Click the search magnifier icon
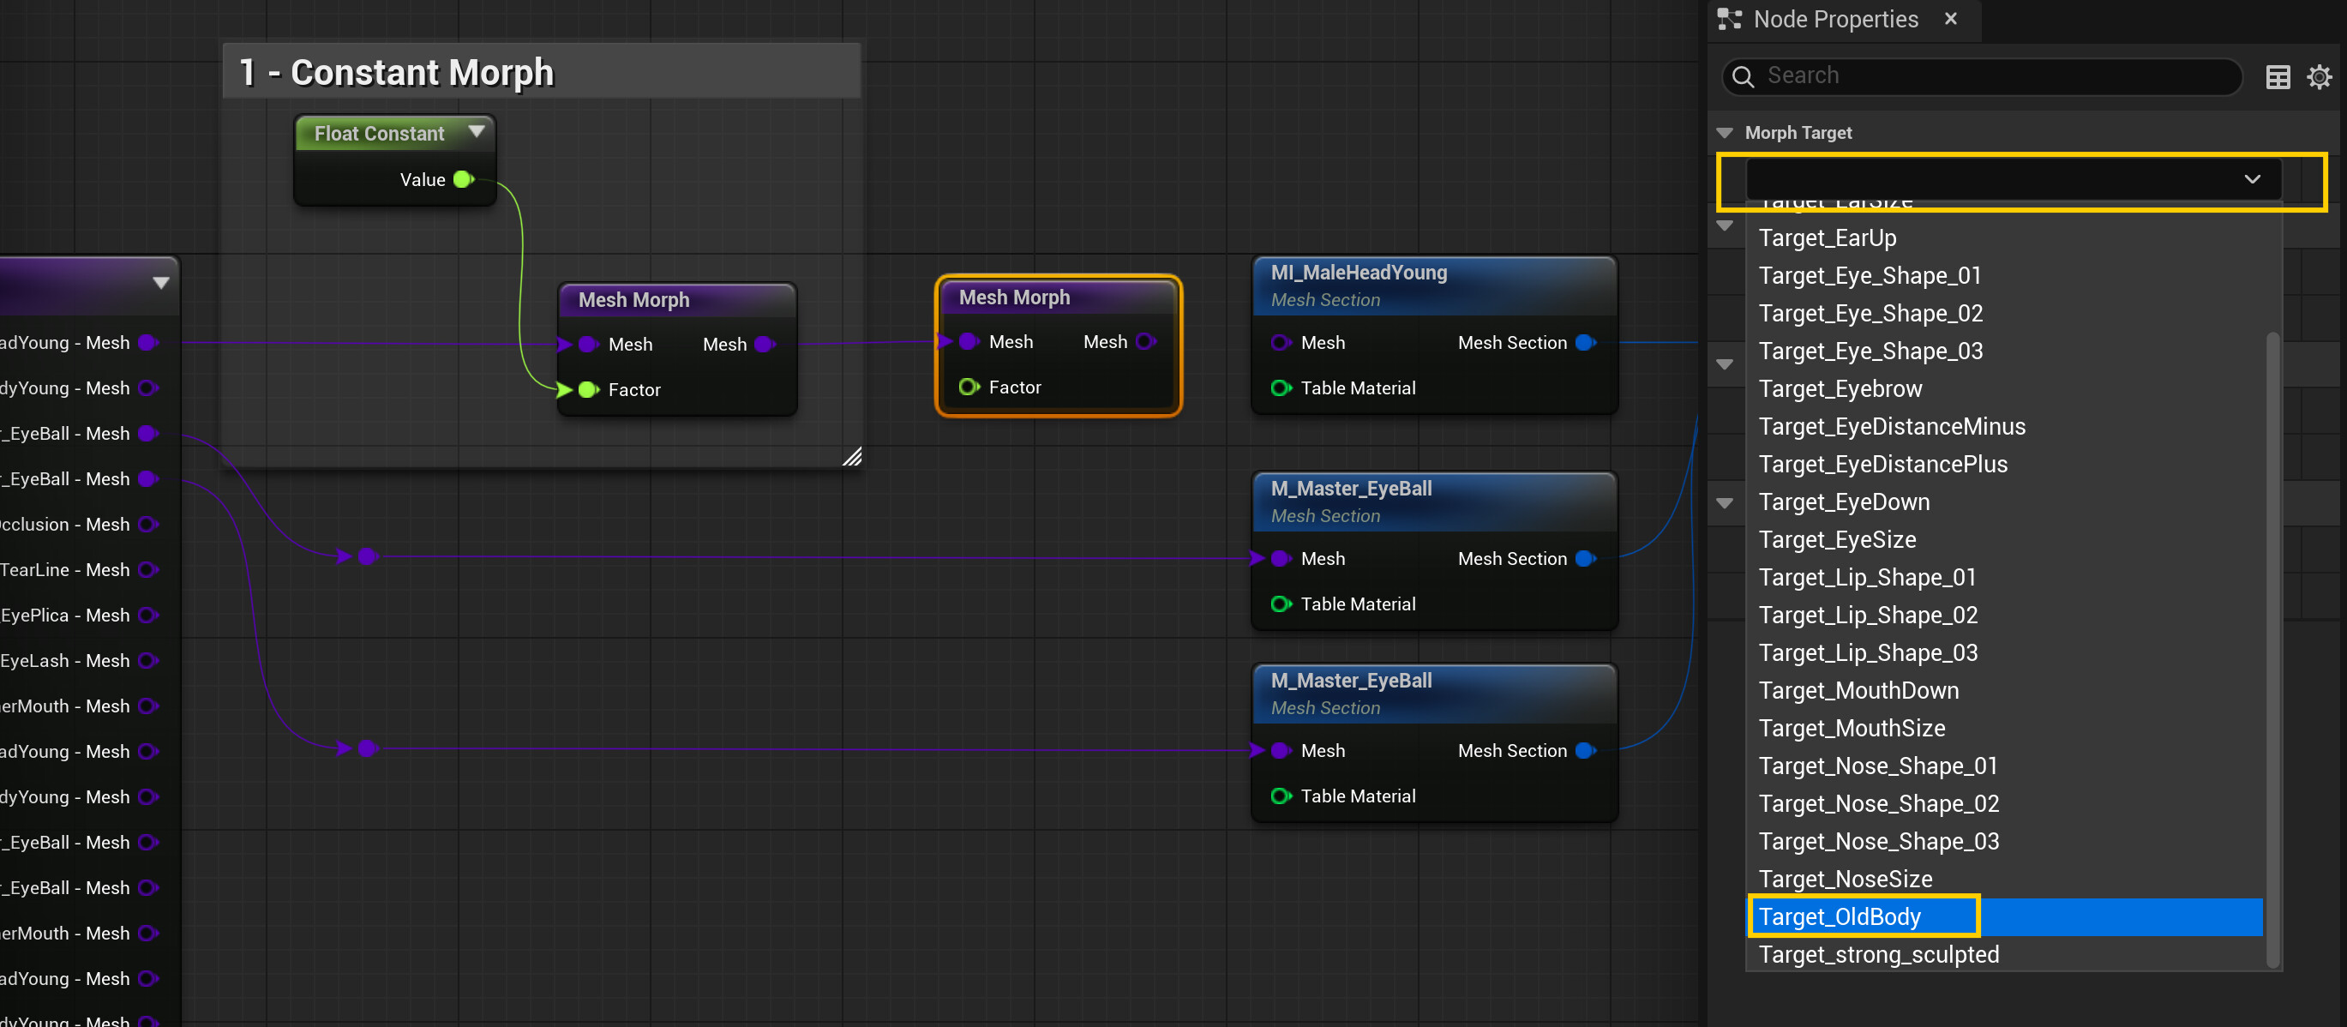 pos(1742,75)
